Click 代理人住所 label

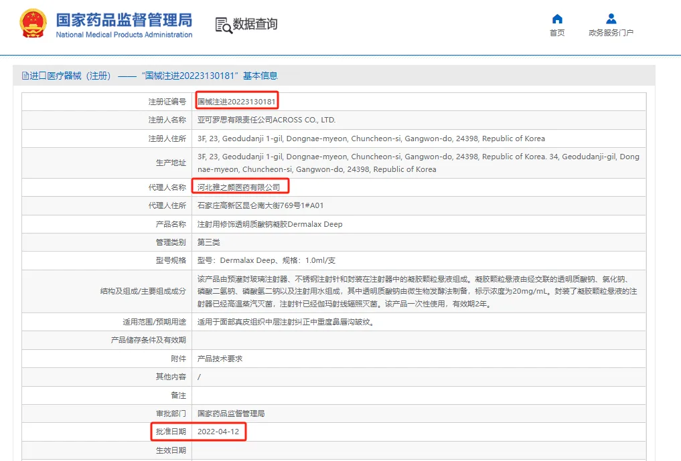(x=167, y=206)
